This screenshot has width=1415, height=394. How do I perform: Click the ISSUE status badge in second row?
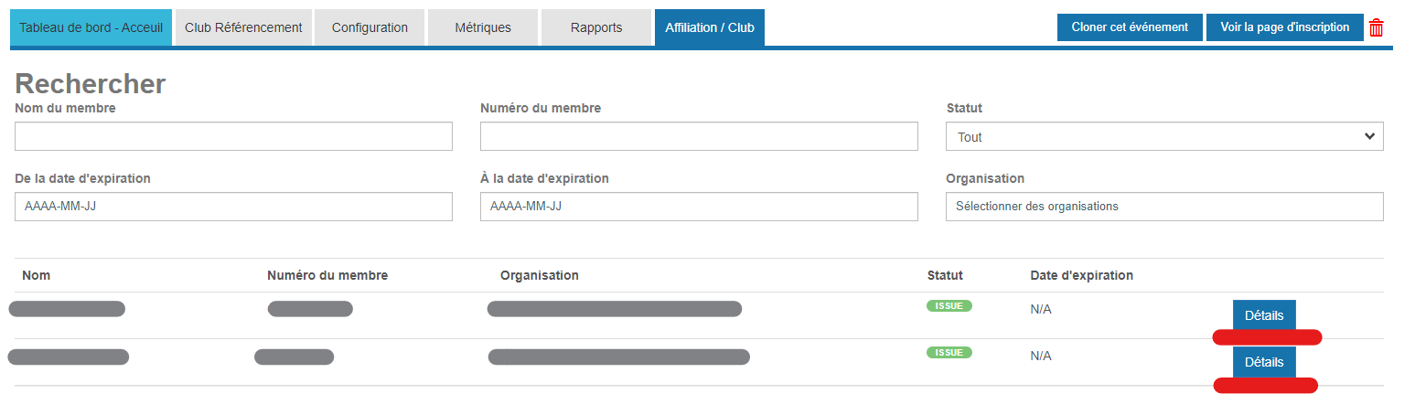tap(949, 352)
